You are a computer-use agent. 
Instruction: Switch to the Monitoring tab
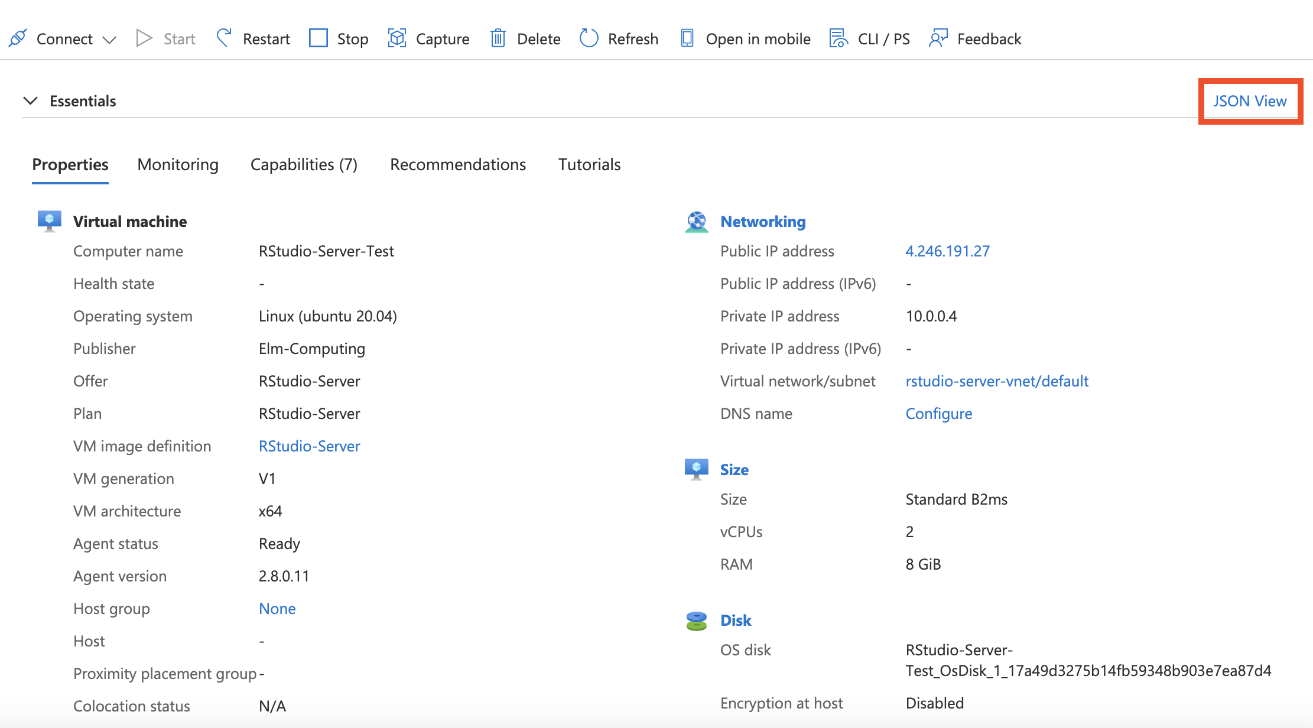point(177,164)
